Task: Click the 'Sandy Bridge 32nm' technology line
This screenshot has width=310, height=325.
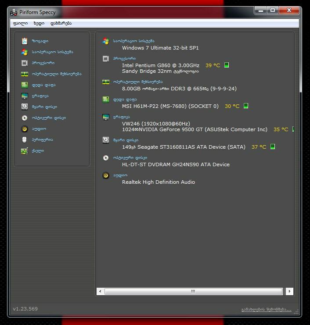Action: 160,71
